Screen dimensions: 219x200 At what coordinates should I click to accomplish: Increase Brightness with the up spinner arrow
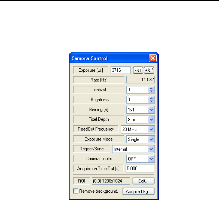click(x=151, y=98)
